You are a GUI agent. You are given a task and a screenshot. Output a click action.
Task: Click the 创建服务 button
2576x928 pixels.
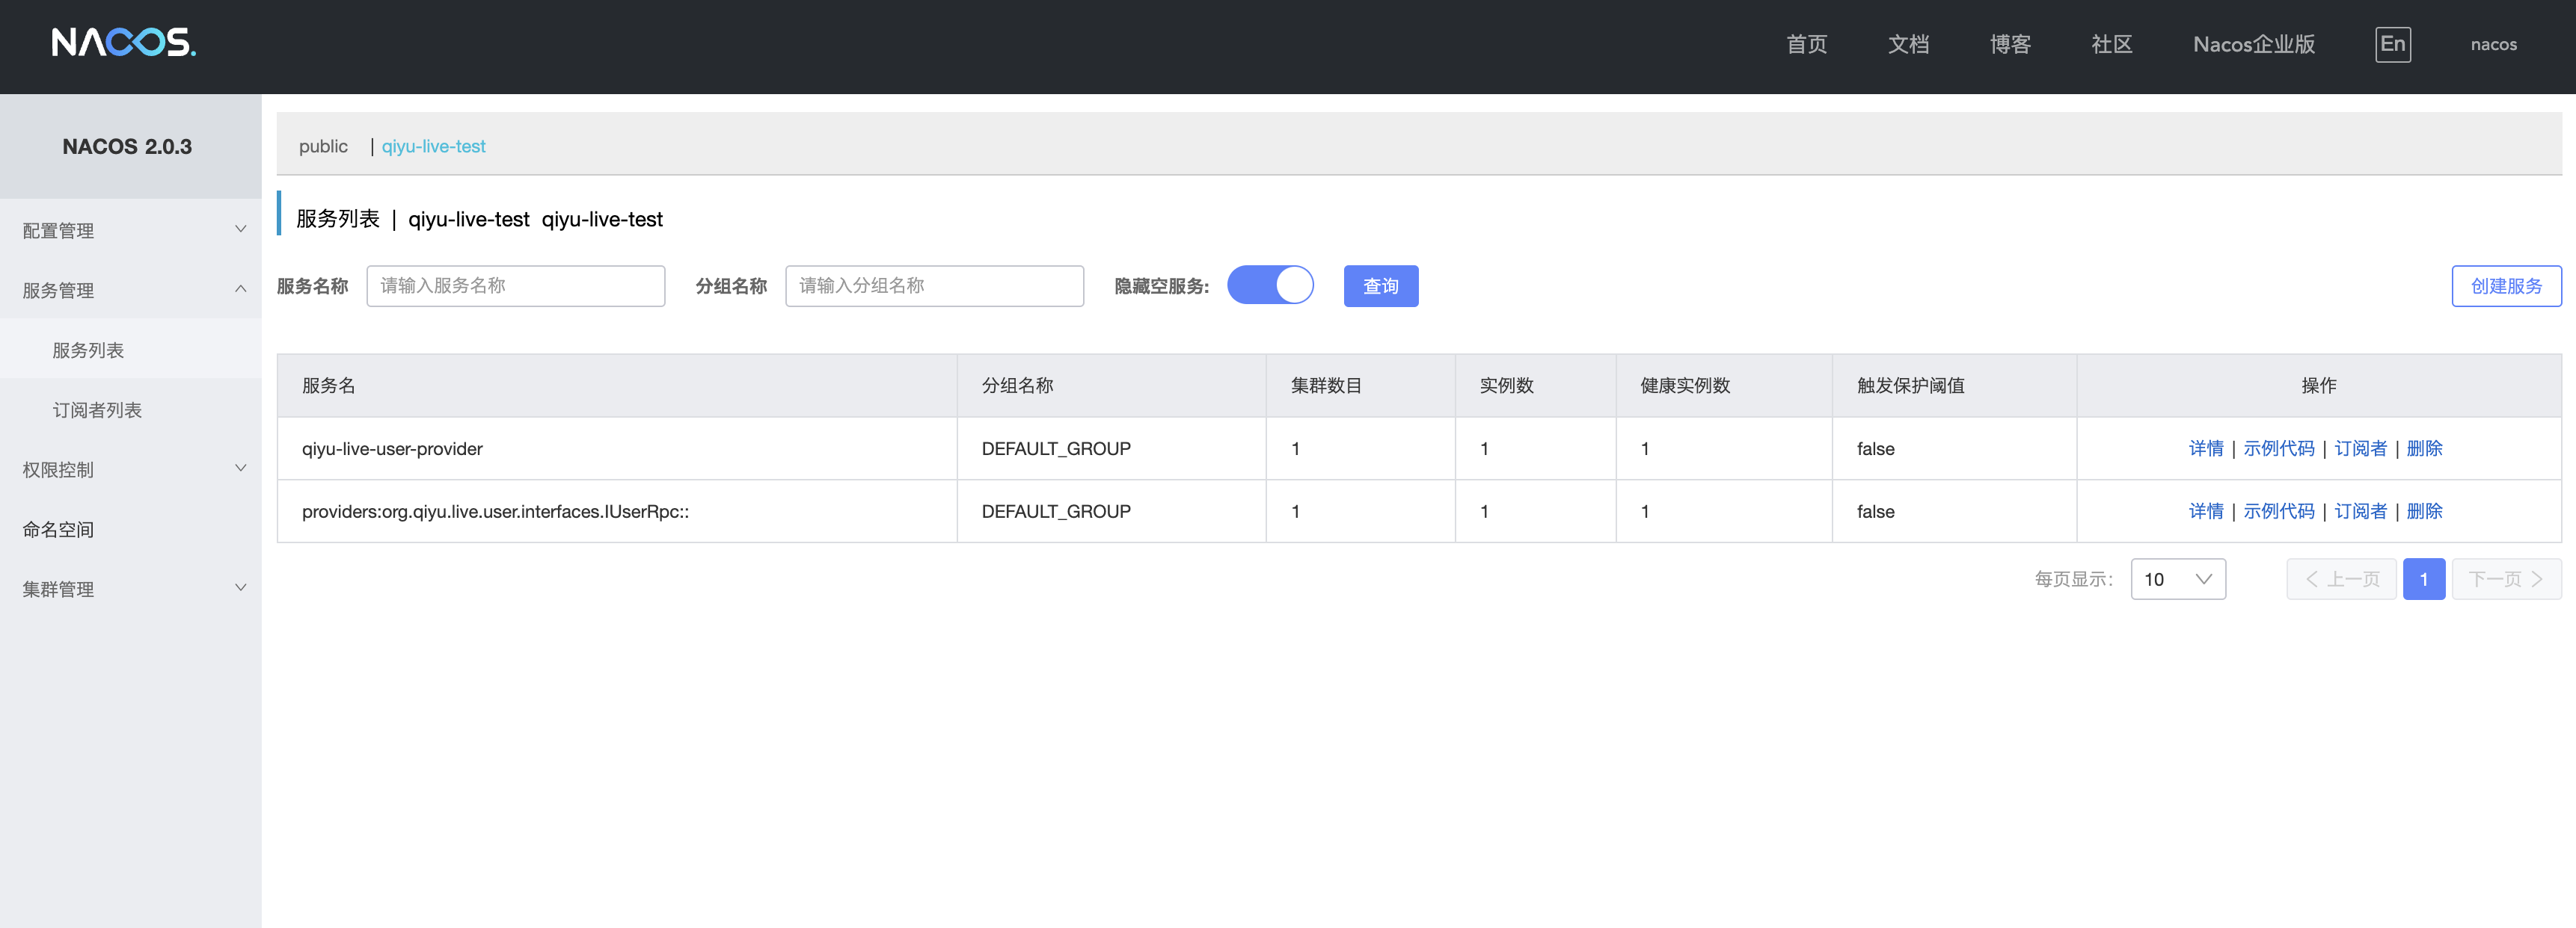click(x=2506, y=285)
